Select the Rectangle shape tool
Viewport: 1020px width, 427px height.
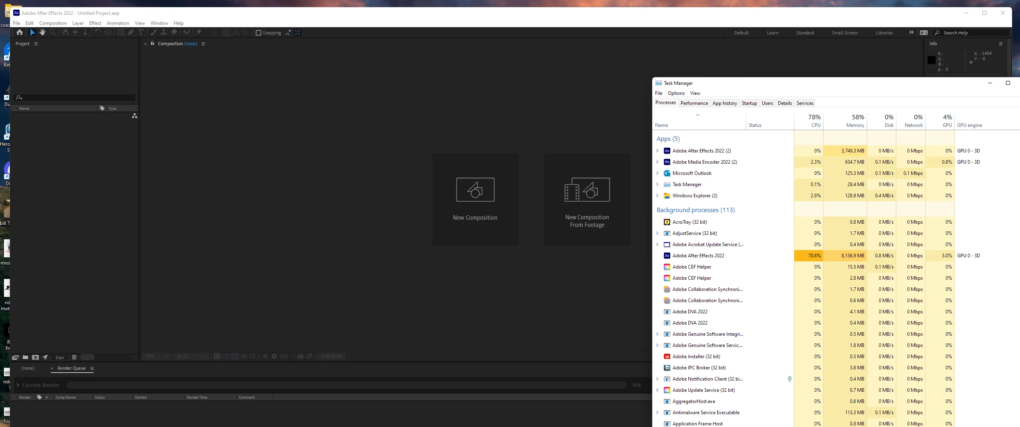coord(120,32)
